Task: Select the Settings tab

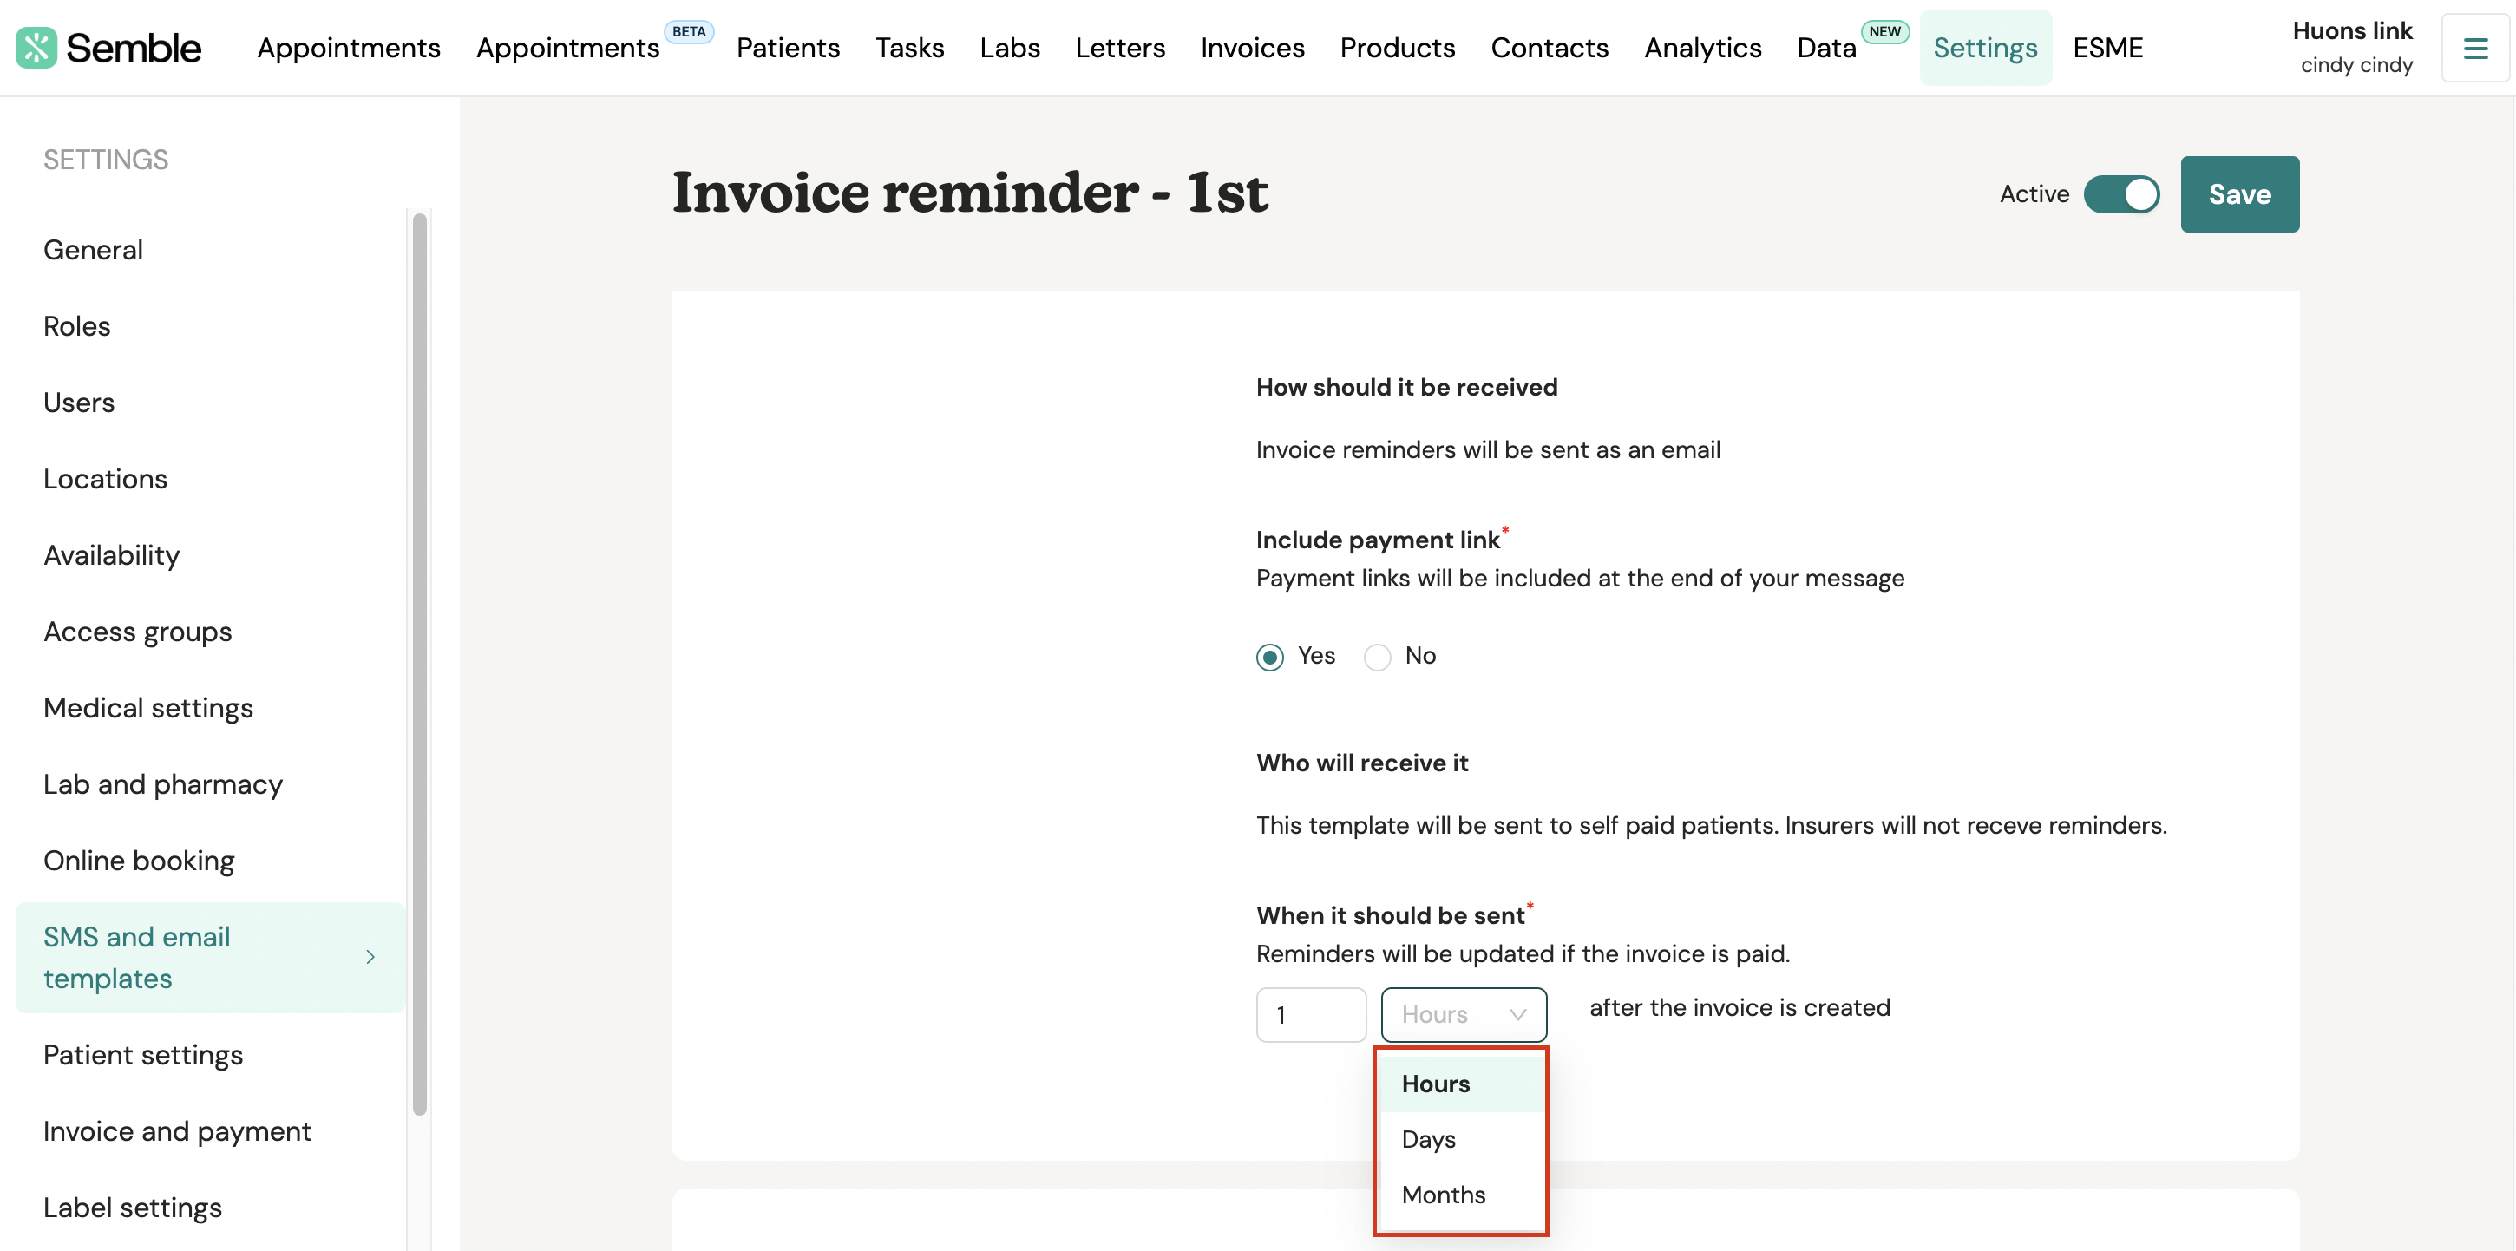Action: (x=1985, y=48)
